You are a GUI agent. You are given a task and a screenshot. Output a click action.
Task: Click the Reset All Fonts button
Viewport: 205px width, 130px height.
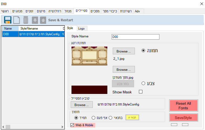[x=183, y=106]
